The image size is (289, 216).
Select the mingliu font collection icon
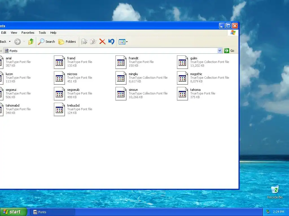[x=121, y=78]
